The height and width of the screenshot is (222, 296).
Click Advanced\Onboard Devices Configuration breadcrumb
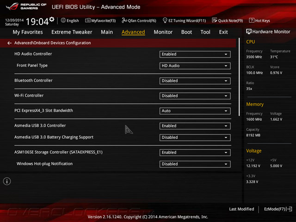click(52, 43)
